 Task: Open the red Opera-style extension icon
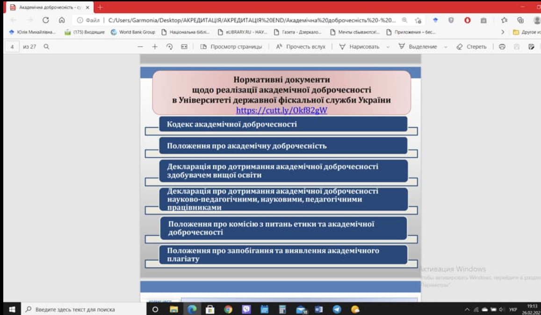[468, 21]
